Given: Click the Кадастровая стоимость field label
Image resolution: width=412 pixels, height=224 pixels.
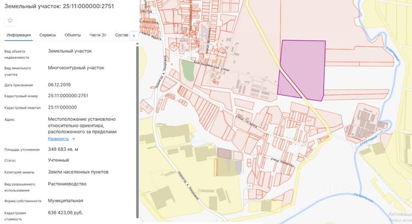Looking at the screenshot, I should [15, 216].
